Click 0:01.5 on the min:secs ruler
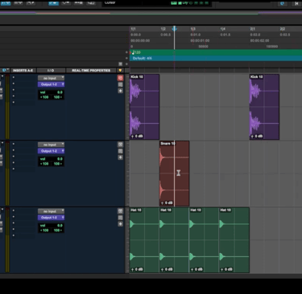302x294 pixels. (225, 35)
